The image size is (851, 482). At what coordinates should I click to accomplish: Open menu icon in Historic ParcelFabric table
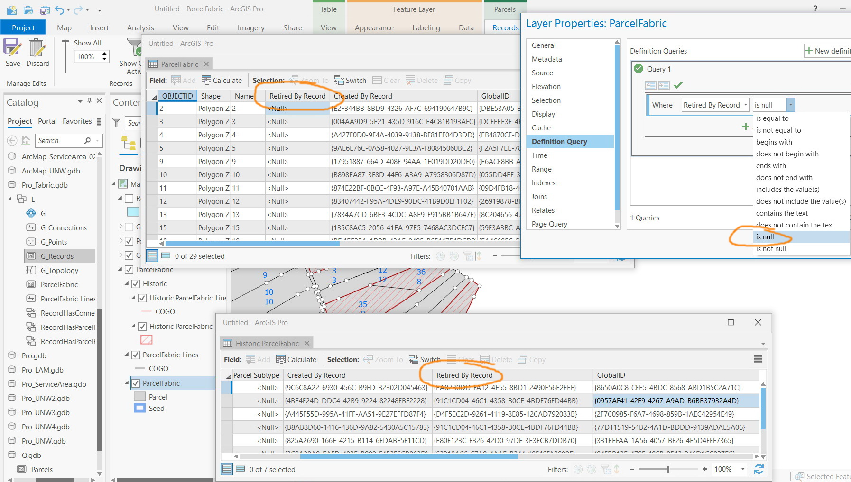tap(758, 359)
